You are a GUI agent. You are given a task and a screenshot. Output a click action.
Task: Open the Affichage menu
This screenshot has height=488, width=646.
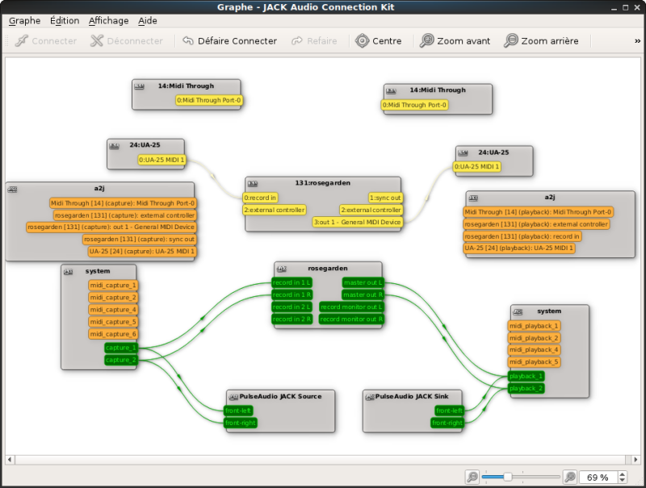[109, 21]
